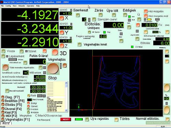Viewport: 171px width, 128px height.
Task: Toggle the green CV Mód indicator
Action: tap(132, 47)
